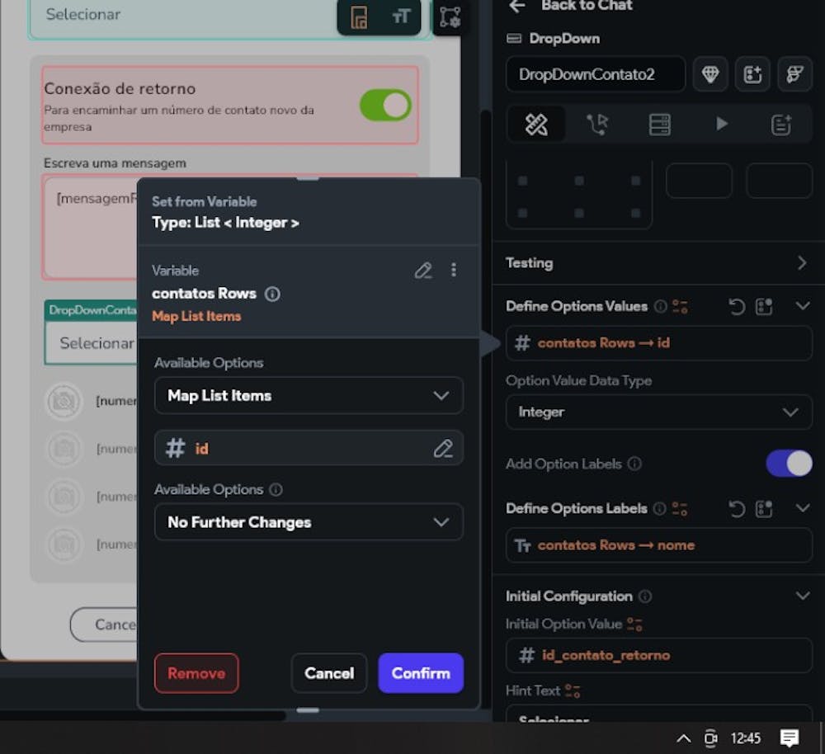Viewport: 825px width, 754px height.
Task: Confirm the variable selection
Action: [421, 673]
